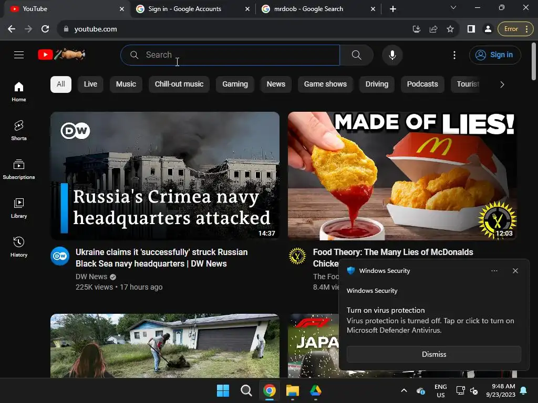Show hidden system tray icons
Screen dimensions: 538x403
coord(404,390)
